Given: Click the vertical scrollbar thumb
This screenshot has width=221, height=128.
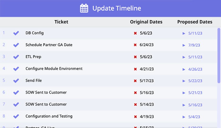Looking at the screenshot, I should coord(219,56).
